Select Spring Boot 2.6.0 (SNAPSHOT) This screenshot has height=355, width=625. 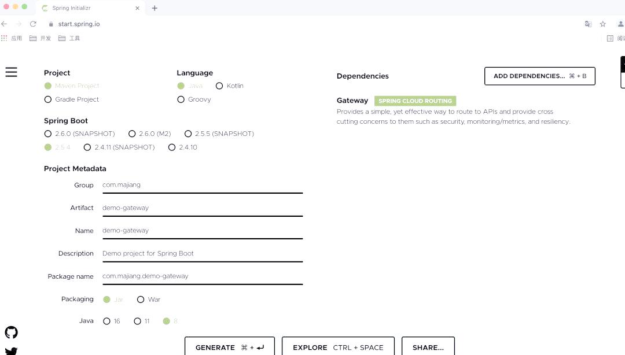pos(79,134)
